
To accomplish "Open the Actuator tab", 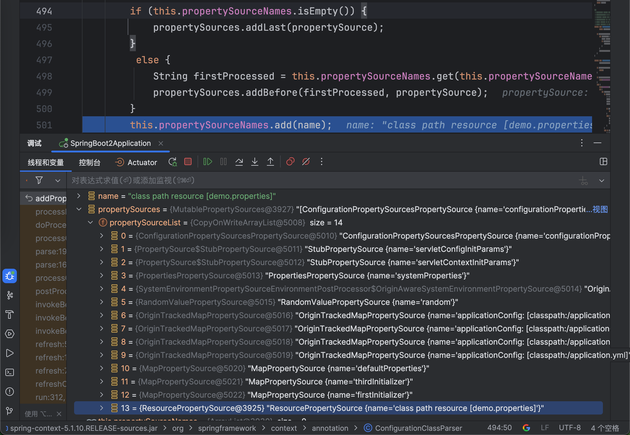I will click(136, 163).
